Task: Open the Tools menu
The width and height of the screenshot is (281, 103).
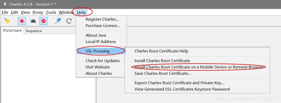Action: coord(51,12)
